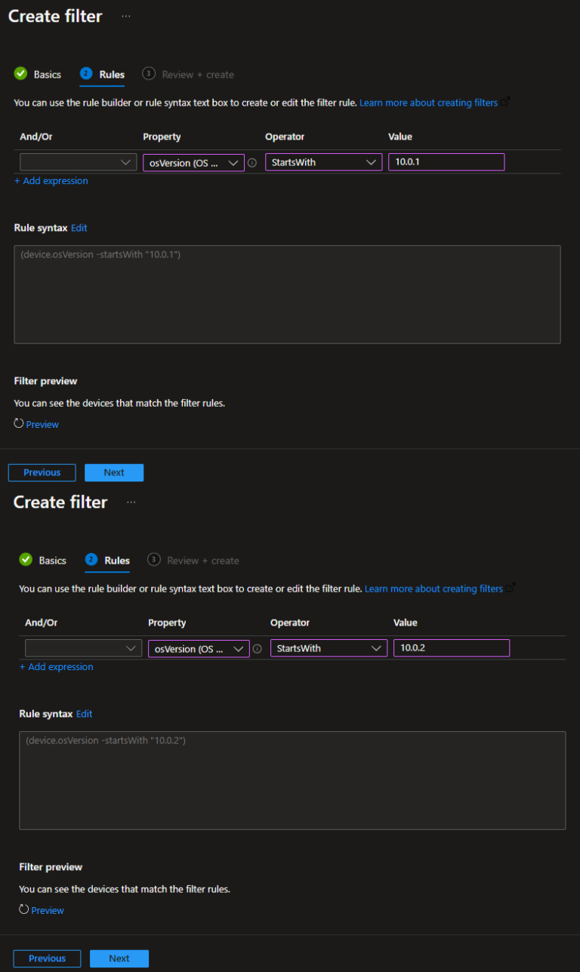Click the Value field containing 10.0.1
580x972 pixels.
(x=446, y=161)
